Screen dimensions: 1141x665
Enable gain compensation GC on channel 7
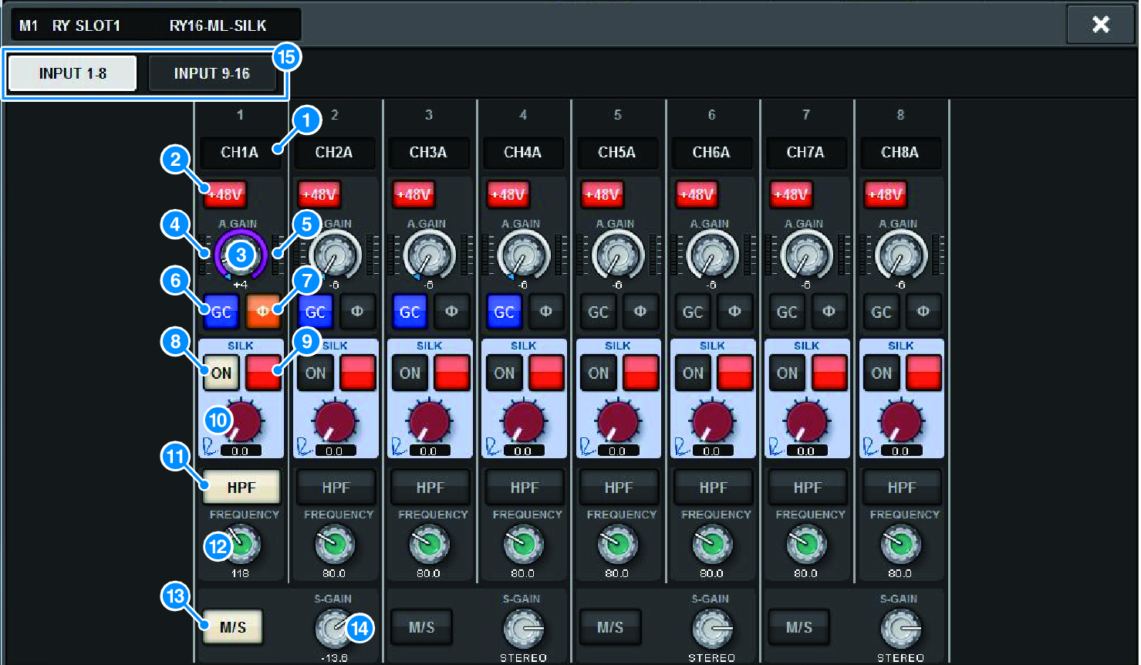click(786, 312)
